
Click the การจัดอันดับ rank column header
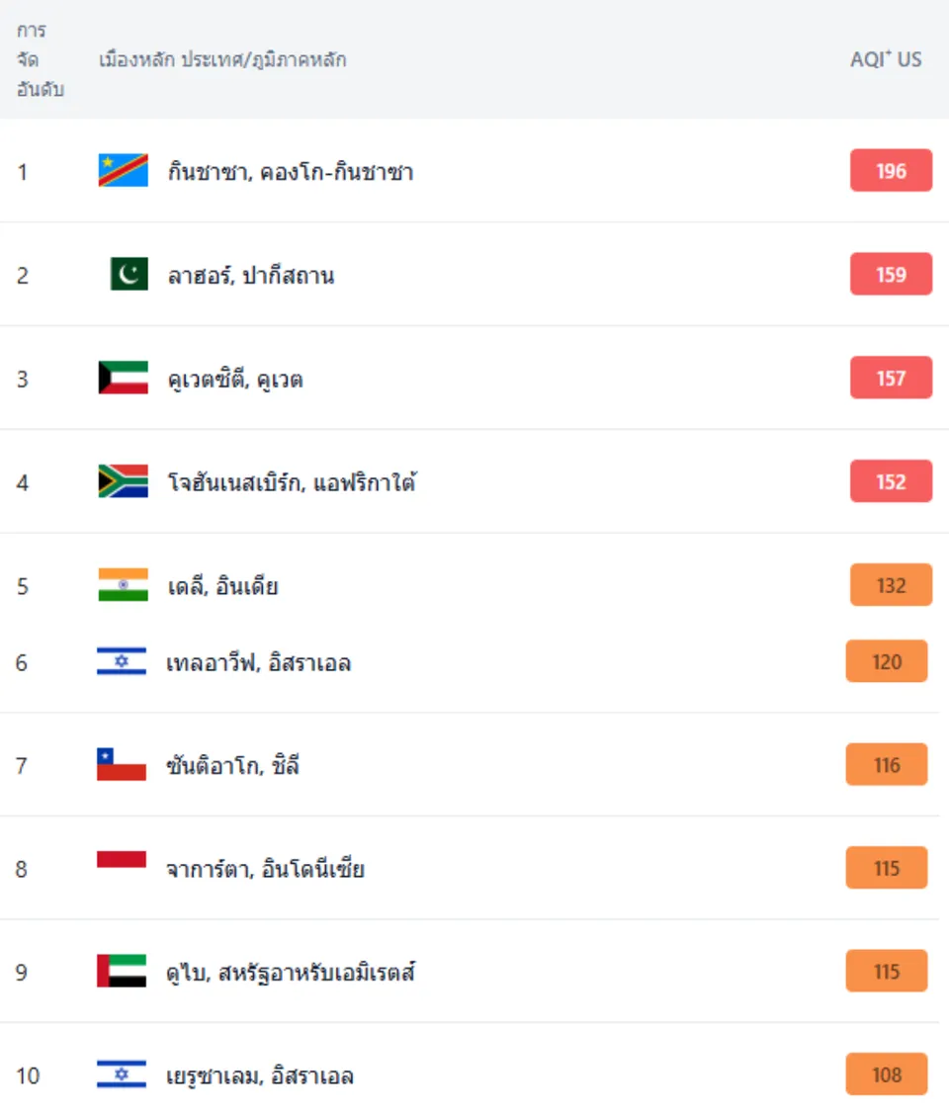coord(40,59)
